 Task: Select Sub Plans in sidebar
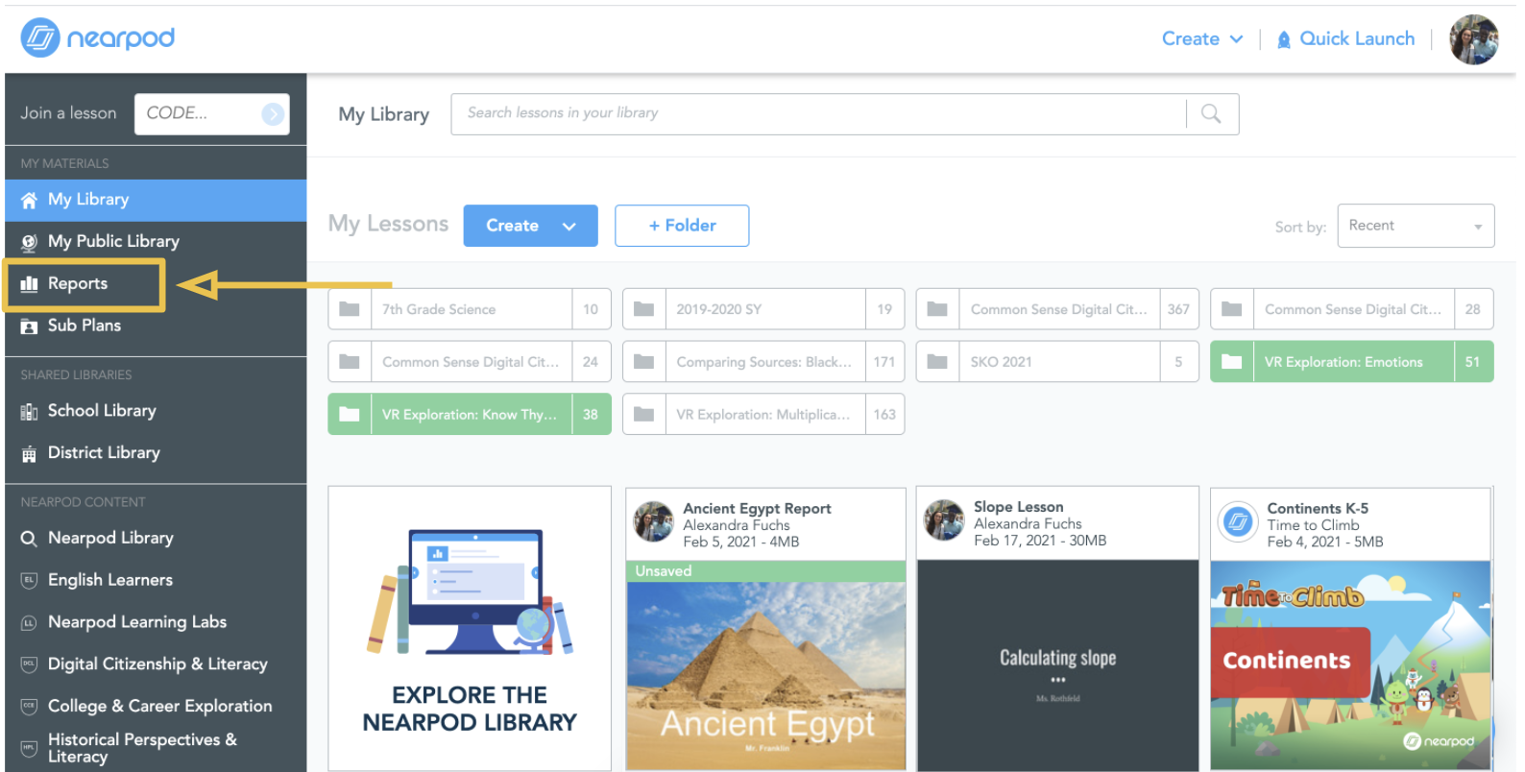85,326
